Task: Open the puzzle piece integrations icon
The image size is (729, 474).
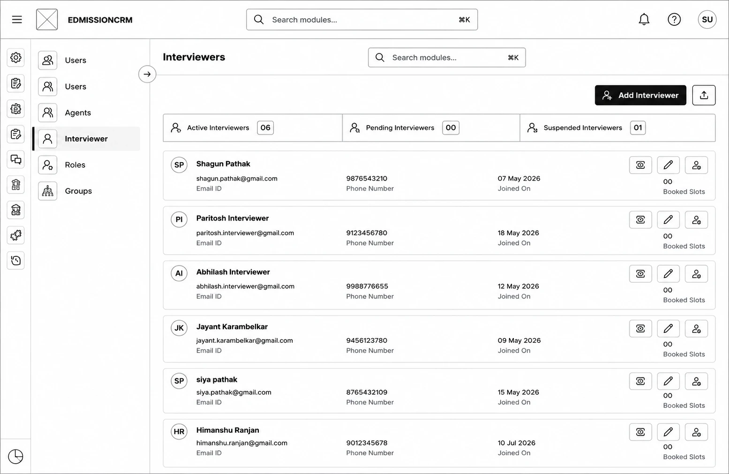Action: tap(16, 235)
